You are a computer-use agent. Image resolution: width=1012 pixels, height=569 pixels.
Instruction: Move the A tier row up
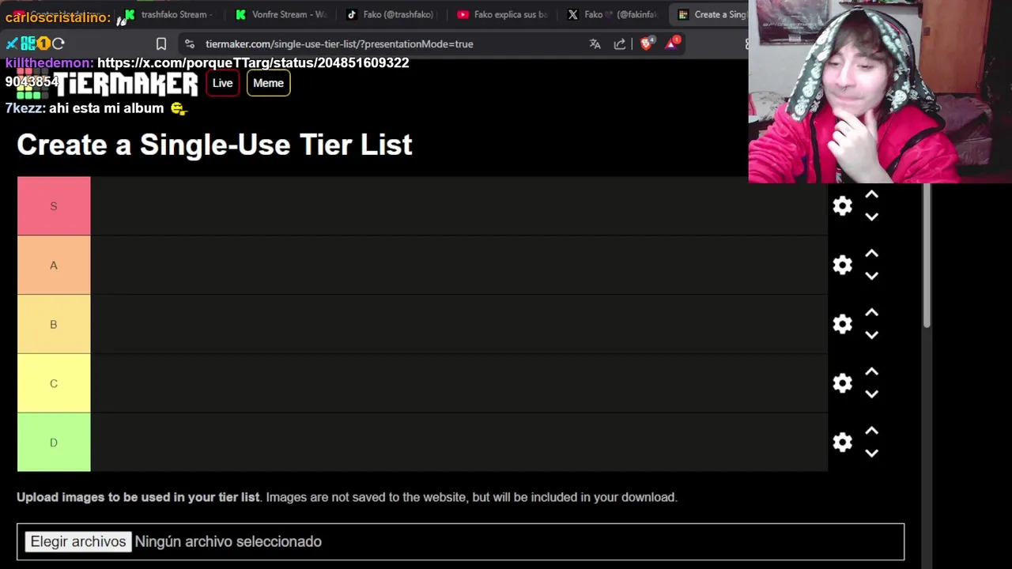[x=871, y=254]
